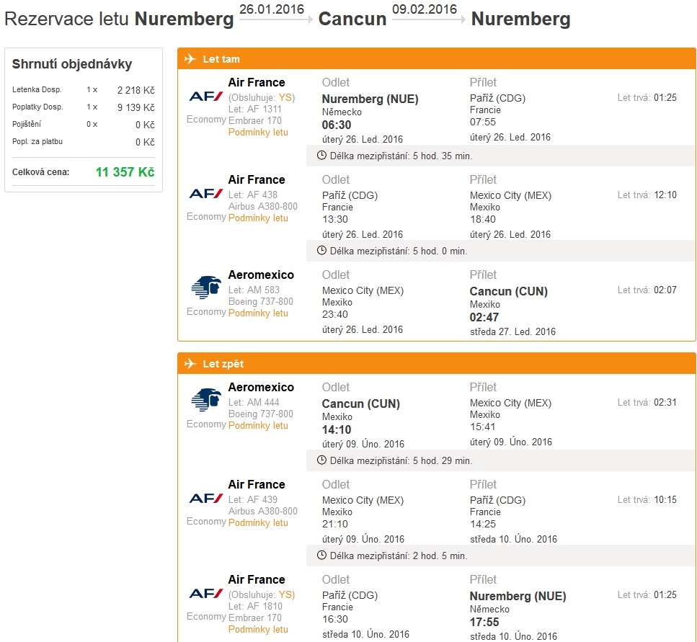This screenshot has height=642, width=697.
Task: View Podmínky letu for Aeromexico AM 583
Action: click(258, 313)
